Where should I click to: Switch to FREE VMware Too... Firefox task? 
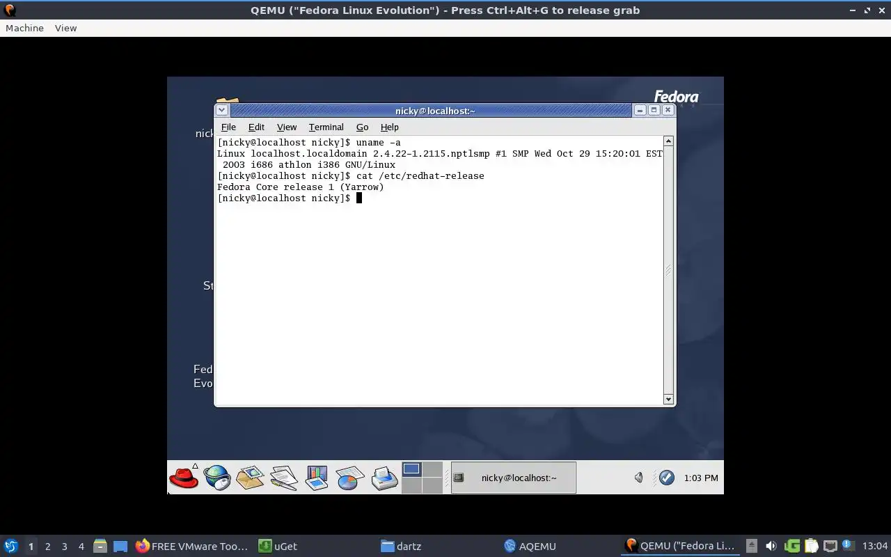click(191, 546)
